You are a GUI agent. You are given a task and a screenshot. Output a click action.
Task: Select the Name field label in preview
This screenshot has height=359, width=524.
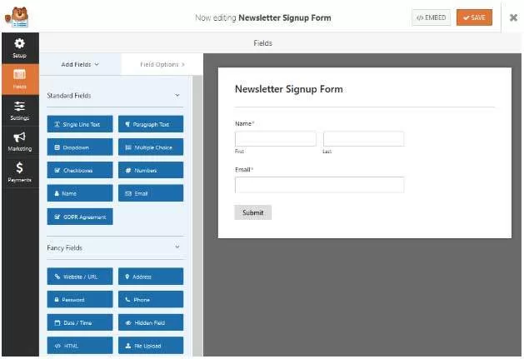[x=243, y=123]
